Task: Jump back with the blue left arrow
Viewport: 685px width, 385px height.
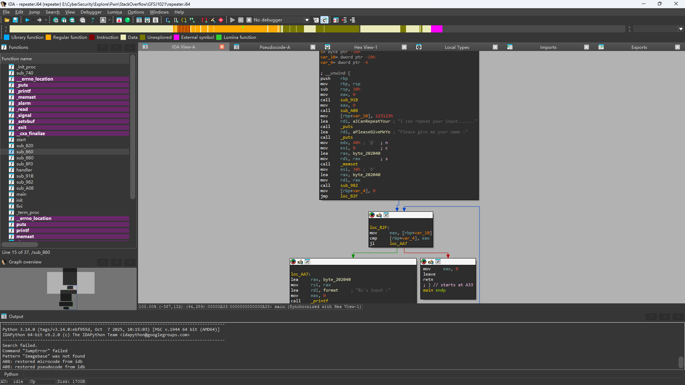Action: tap(27, 20)
